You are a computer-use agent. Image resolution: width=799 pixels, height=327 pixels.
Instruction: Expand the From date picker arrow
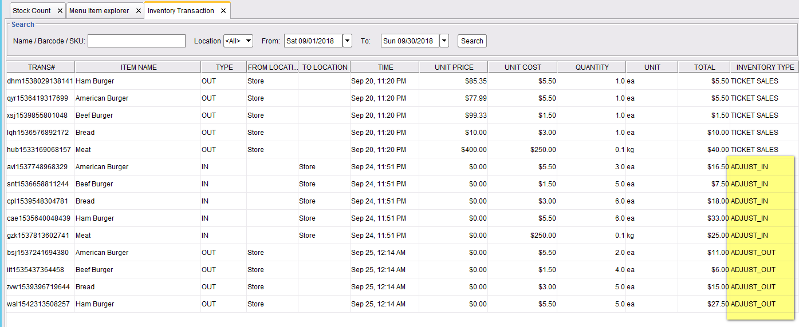point(348,41)
